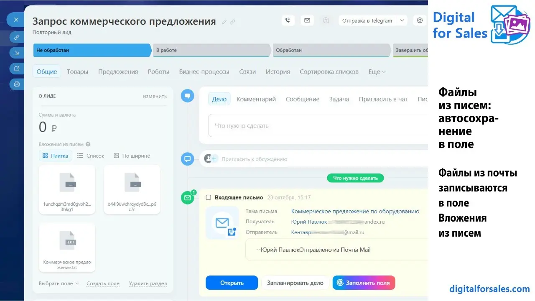Click the side panel diagonal-arrow icon
This screenshot has width=535, height=301.
click(17, 53)
